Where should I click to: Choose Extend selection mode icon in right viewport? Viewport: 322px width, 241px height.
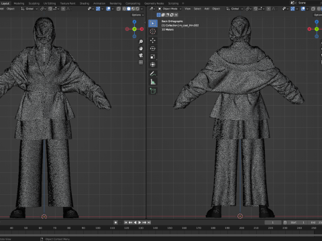click(163, 15)
